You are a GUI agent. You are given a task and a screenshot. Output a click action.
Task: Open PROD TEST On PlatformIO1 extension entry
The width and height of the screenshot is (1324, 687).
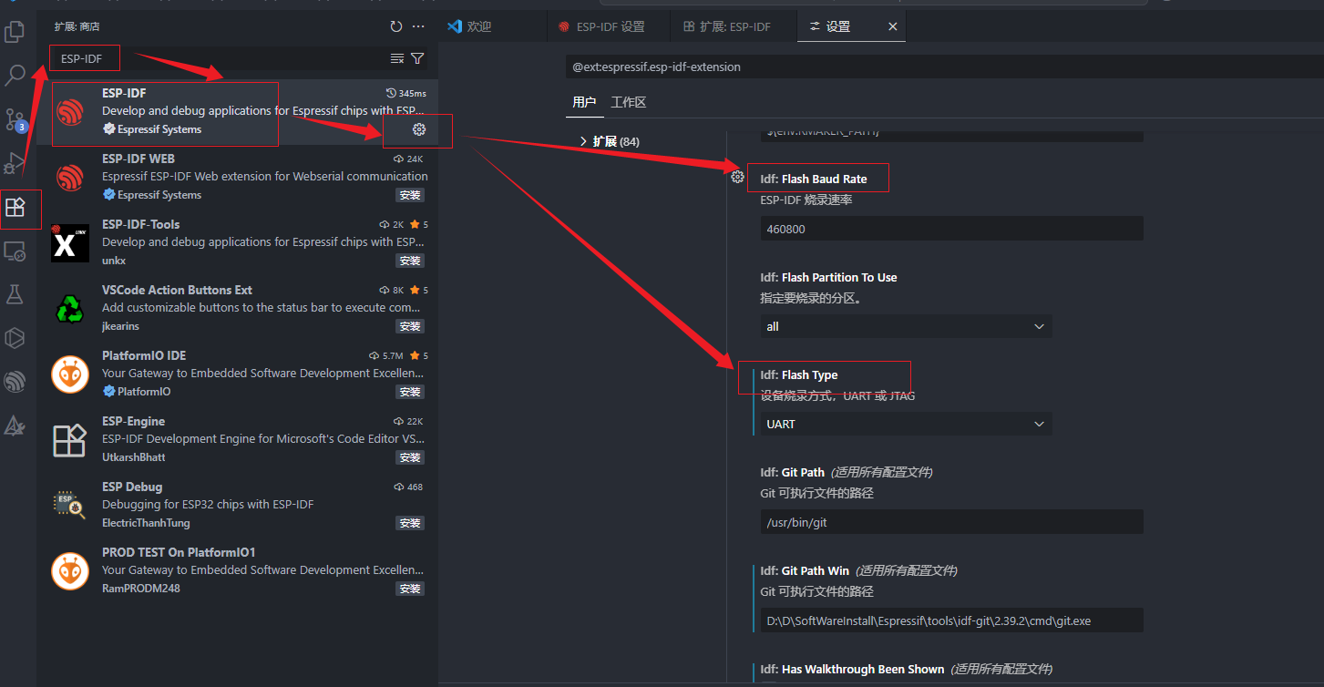(238, 570)
